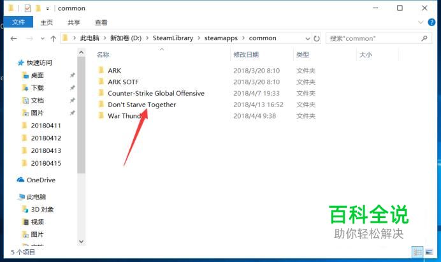Click the pin icon beside 下载

tap(72, 88)
